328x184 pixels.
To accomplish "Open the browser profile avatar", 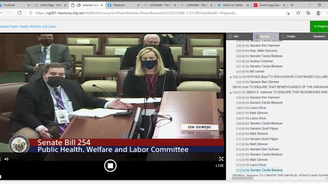I will tap(318, 13).
